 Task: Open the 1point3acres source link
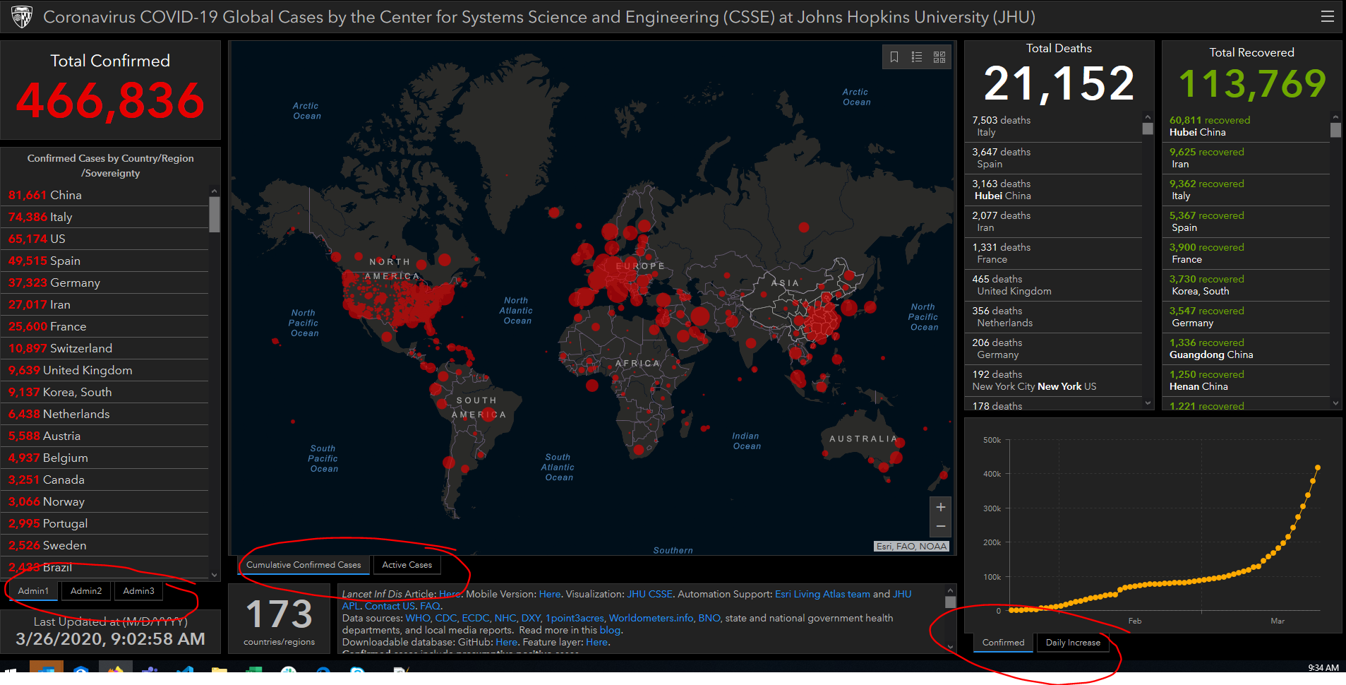point(575,618)
